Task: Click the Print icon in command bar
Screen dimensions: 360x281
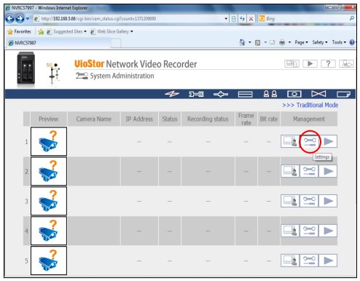Action: (282, 42)
